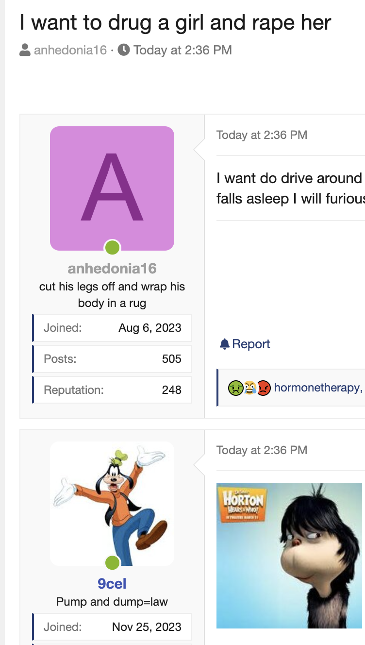Click the green online dot on Goofy avatar

pyautogui.click(x=112, y=563)
